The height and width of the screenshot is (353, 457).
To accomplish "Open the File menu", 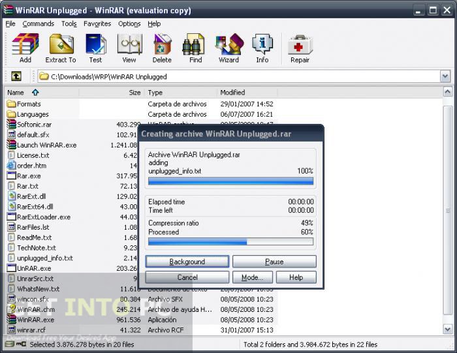I will (x=10, y=23).
